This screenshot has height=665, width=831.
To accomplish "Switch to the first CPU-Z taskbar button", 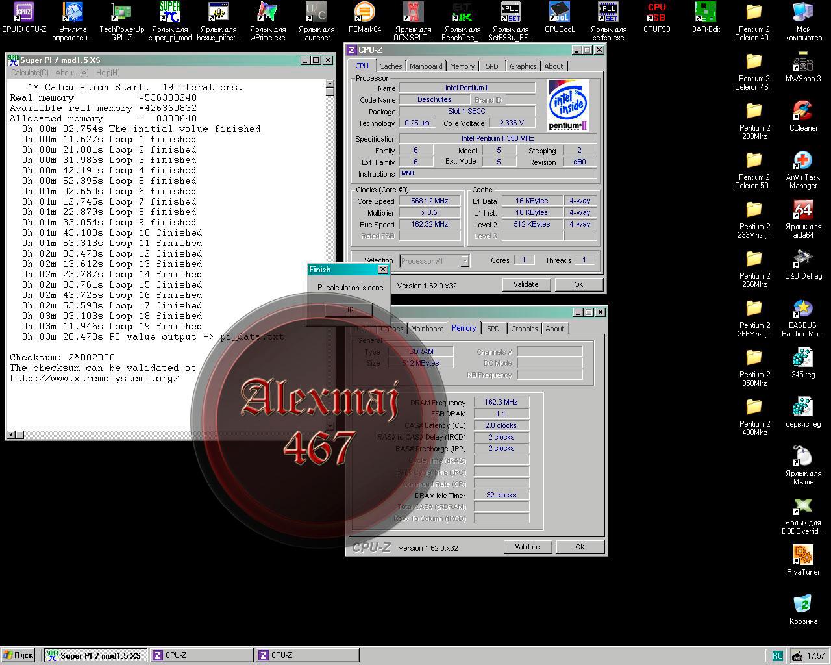I will pos(202,655).
